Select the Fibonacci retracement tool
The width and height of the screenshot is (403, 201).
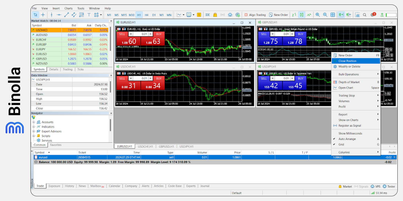click(x=81, y=15)
